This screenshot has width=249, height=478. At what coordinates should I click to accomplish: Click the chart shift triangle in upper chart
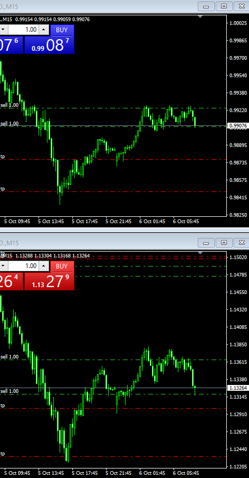[200, 16]
